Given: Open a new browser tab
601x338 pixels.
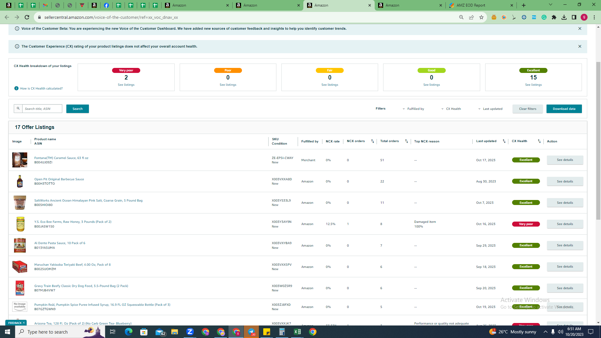Looking at the screenshot, I should (x=524, y=5).
